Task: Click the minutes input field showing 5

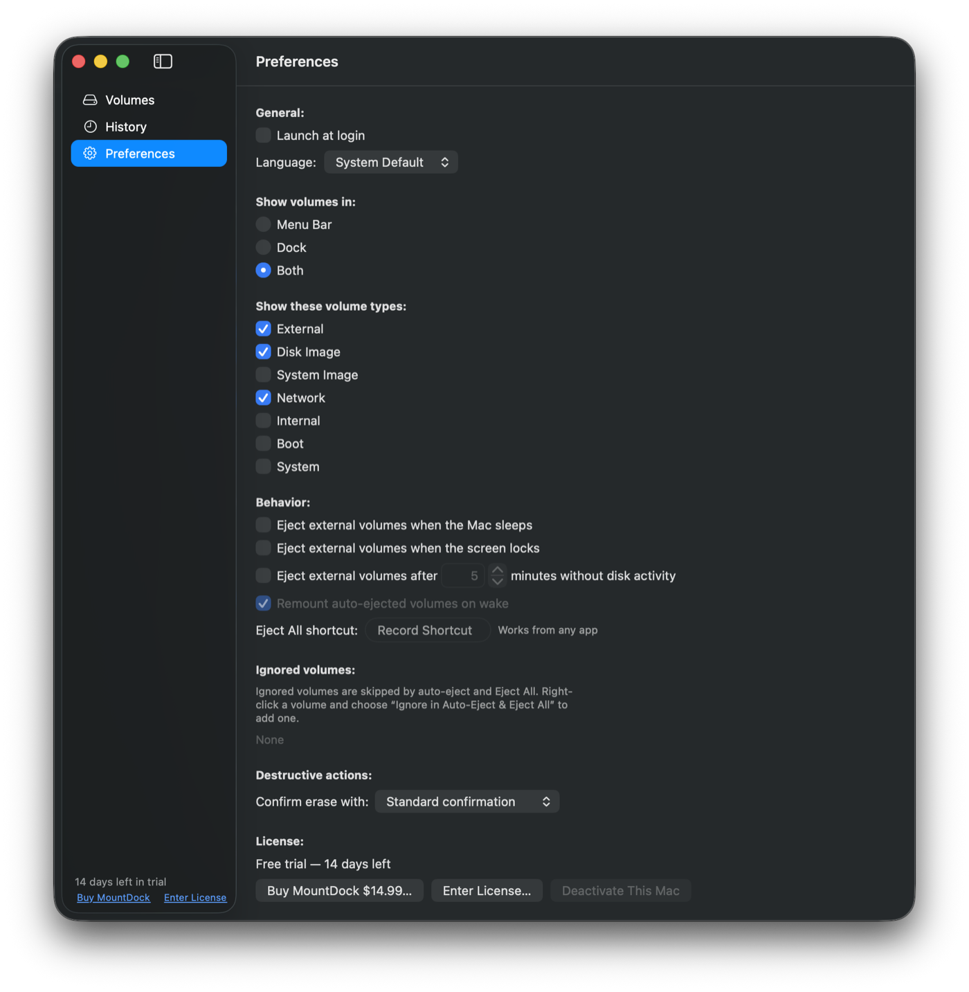Action: click(x=463, y=576)
